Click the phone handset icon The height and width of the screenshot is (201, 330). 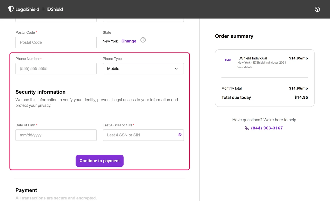click(247, 128)
